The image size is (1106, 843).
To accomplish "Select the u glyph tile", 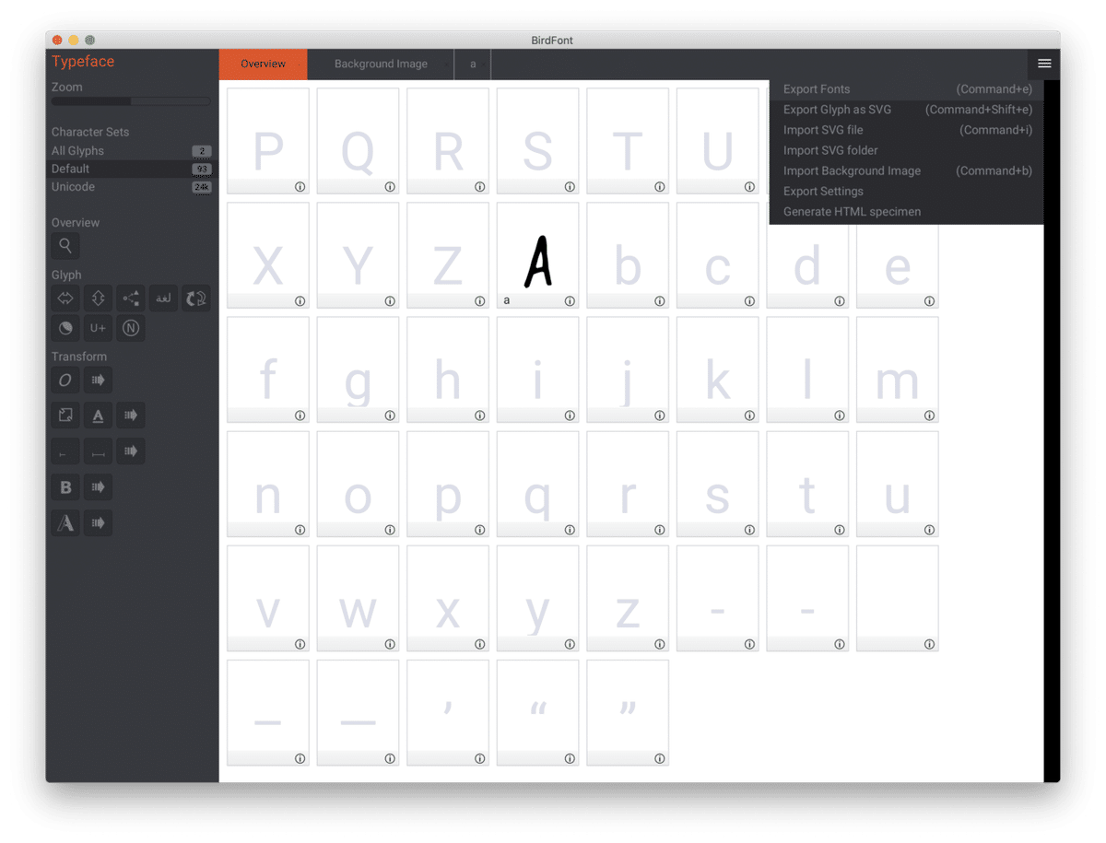I will 898,485.
